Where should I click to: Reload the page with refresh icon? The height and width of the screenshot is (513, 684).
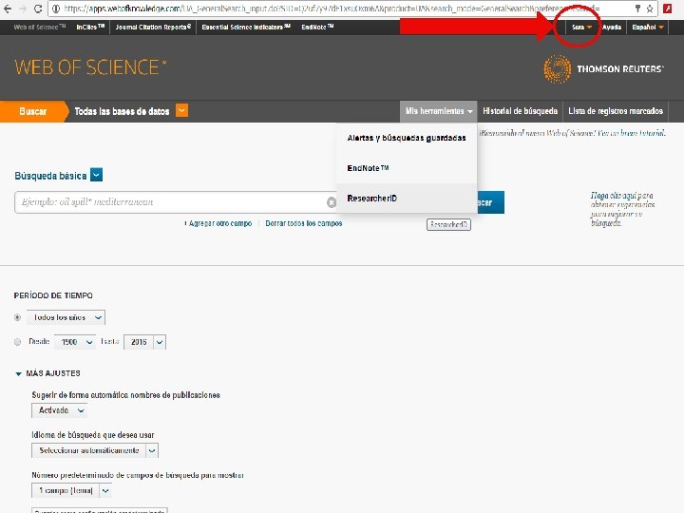pyautogui.click(x=38, y=9)
